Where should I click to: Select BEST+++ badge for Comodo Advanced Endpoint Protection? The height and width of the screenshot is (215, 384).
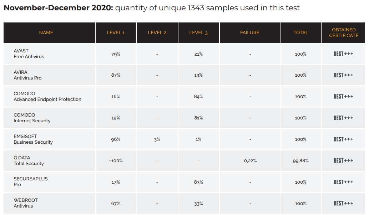(343, 97)
